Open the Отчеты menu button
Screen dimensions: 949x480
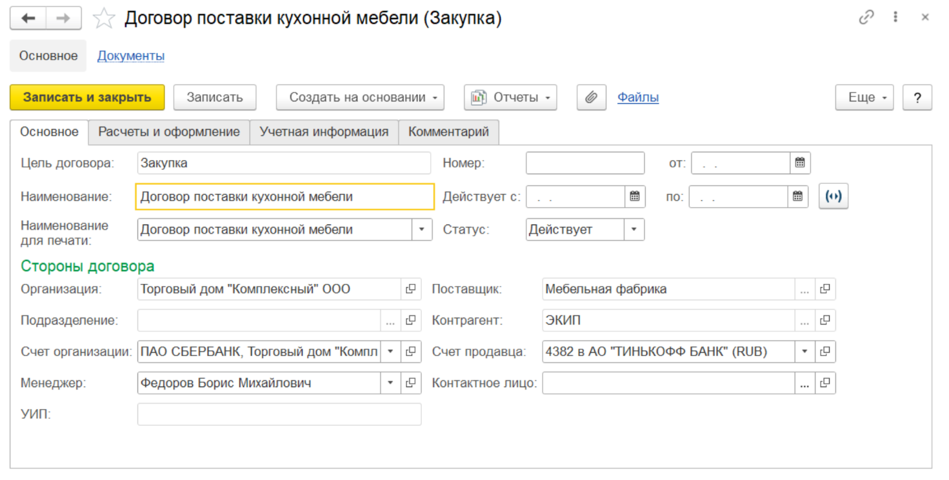[x=510, y=97]
